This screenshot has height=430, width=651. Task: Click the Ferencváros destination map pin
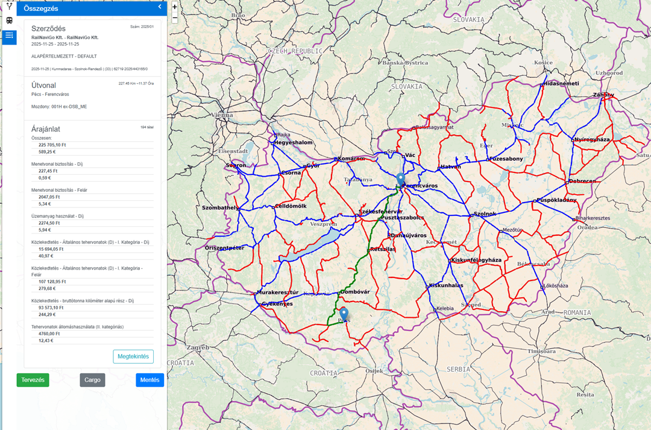click(x=400, y=180)
